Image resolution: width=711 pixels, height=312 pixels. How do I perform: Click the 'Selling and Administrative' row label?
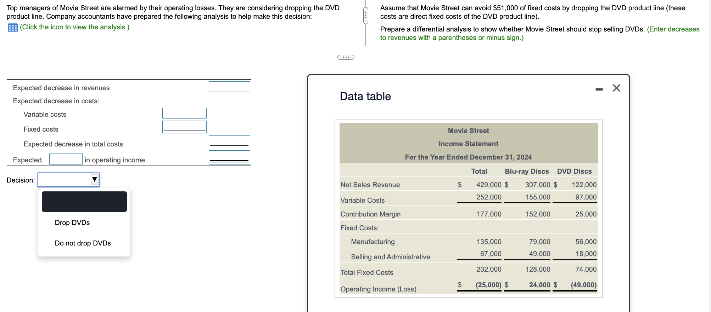coord(391,257)
